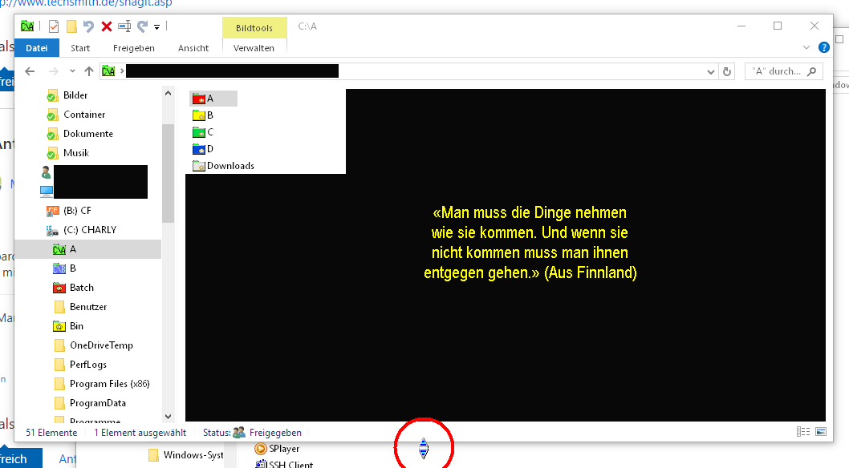Viewport: 849px width, 468px height.
Task: Click the New Folder quick access icon
Action: pyautogui.click(x=71, y=26)
